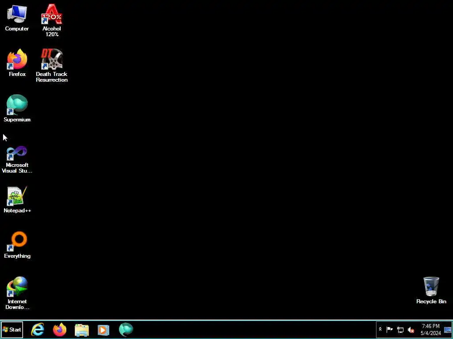Select the Firefox desktop shortcut
453x339 pixels.
17,63
